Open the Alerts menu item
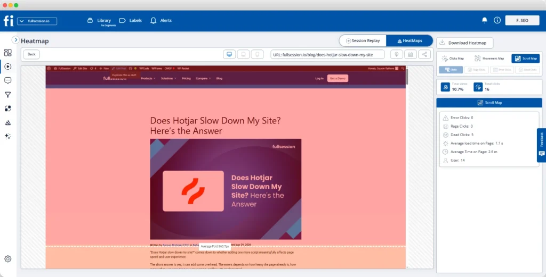 coord(161,21)
